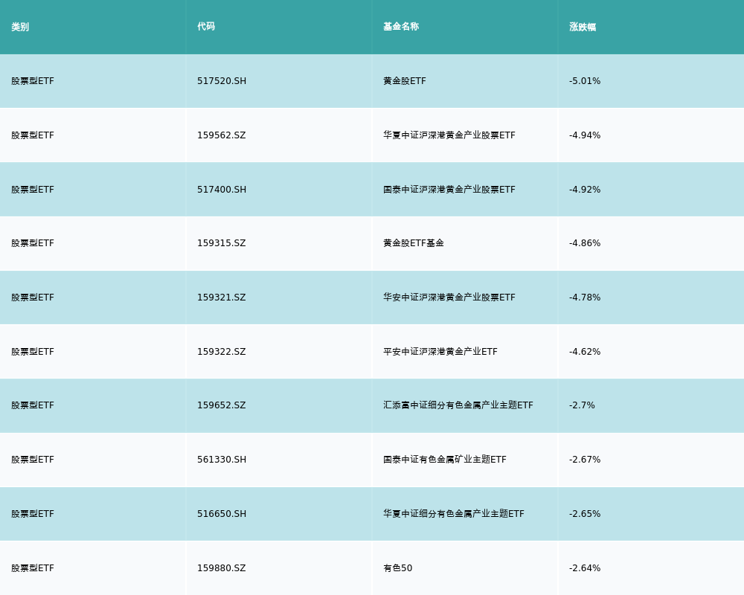Select code 159322.SZ

222,352
